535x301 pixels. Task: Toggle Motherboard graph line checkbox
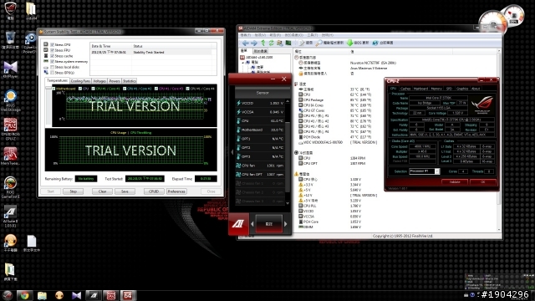pos(53,89)
